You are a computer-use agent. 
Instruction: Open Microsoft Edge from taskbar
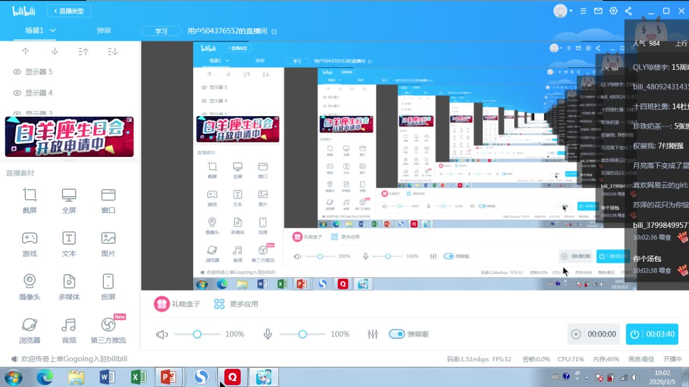pos(45,377)
